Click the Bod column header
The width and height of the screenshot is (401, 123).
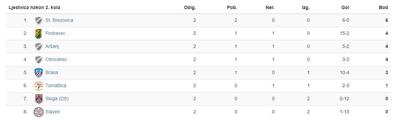(x=383, y=8)
